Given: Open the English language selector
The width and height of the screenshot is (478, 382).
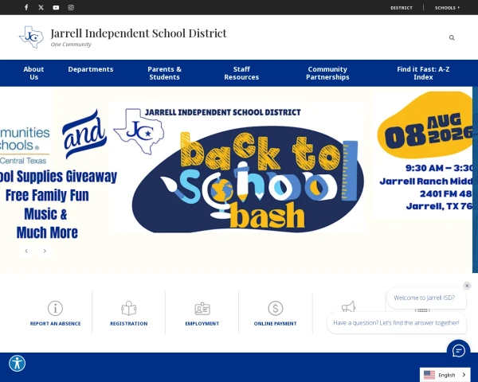Looking at the screenshot, I should 445,375.
